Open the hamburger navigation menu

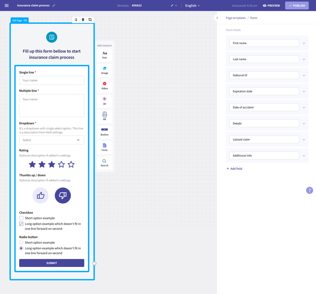[6, 5]
